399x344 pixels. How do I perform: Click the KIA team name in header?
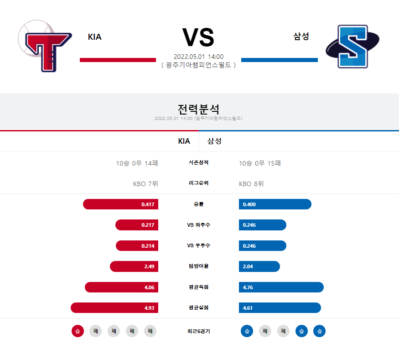click(x=95, y=37)
